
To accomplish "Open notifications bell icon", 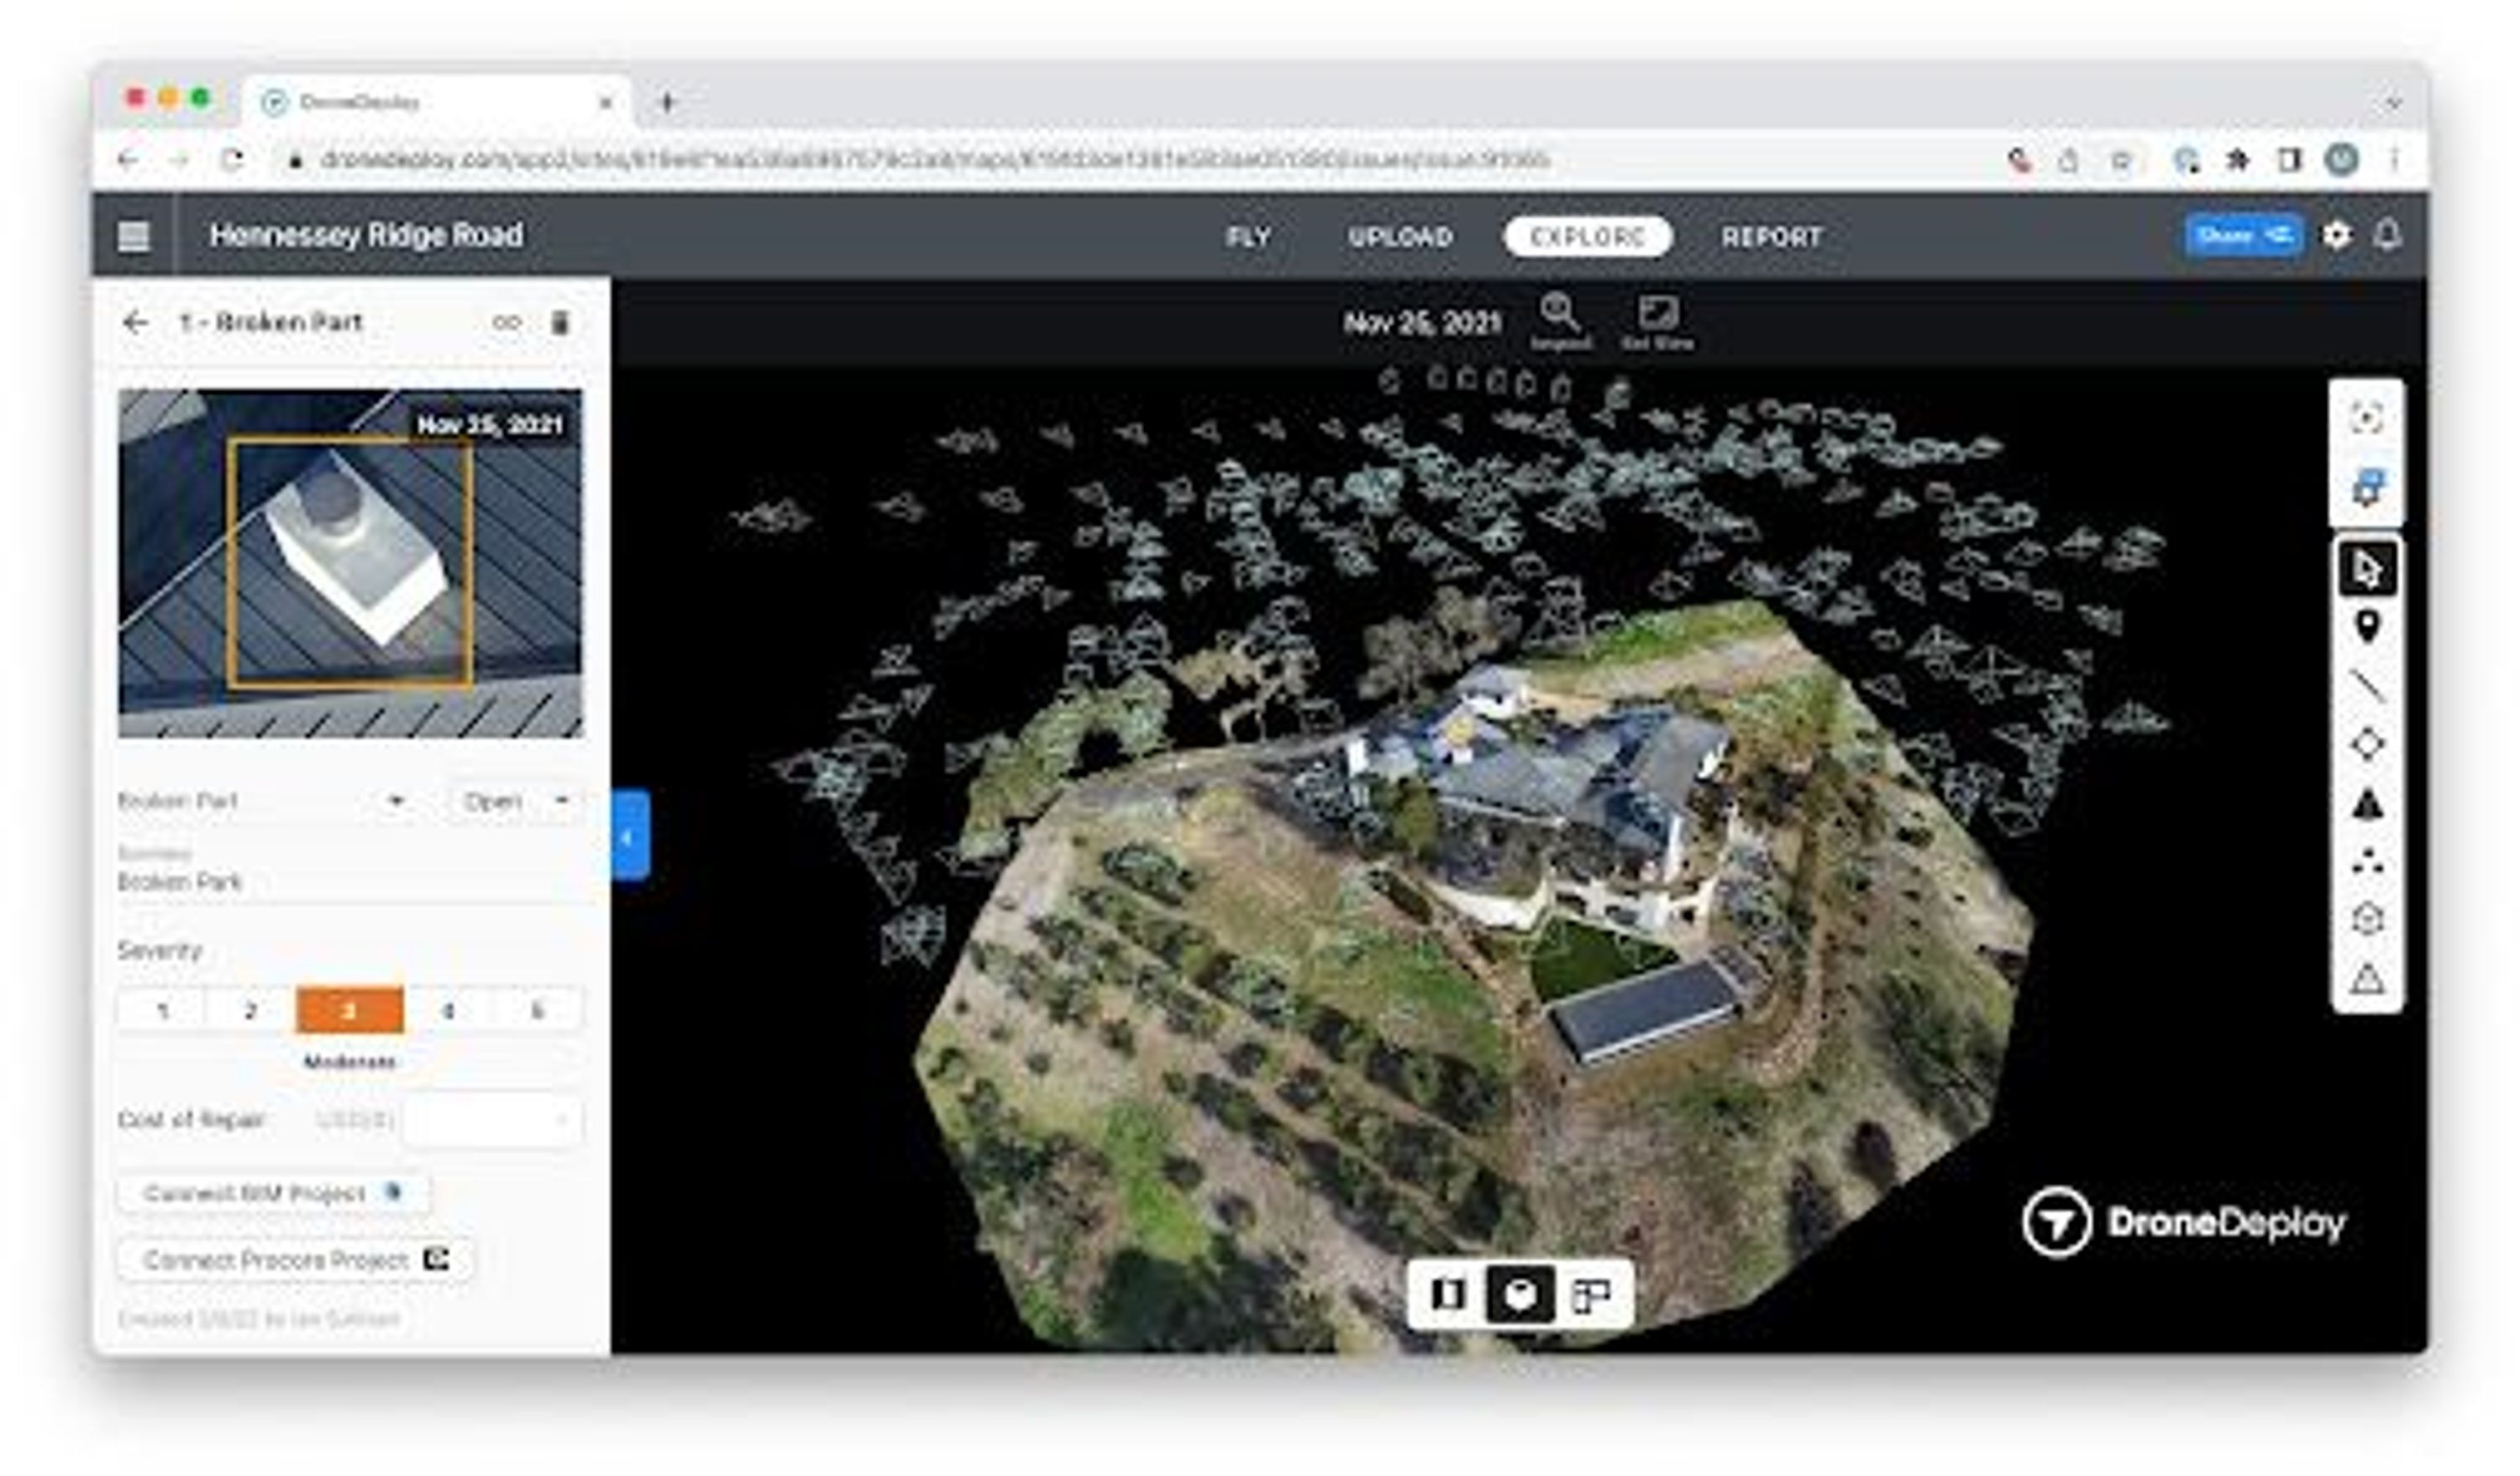I will point(2387,236).
